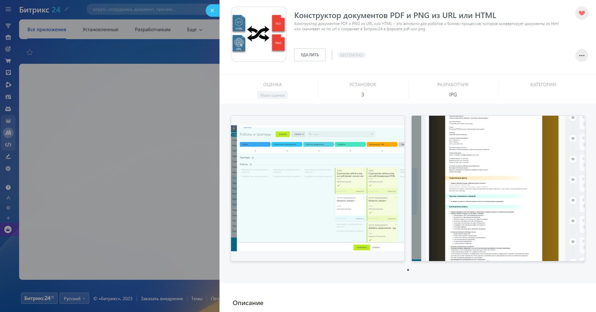
Task: Click the Описание section heading
Action: [x=248, y=303]
